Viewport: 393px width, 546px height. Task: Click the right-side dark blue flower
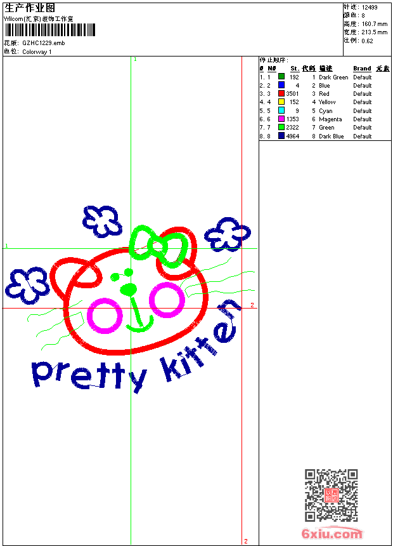[227, 234]
